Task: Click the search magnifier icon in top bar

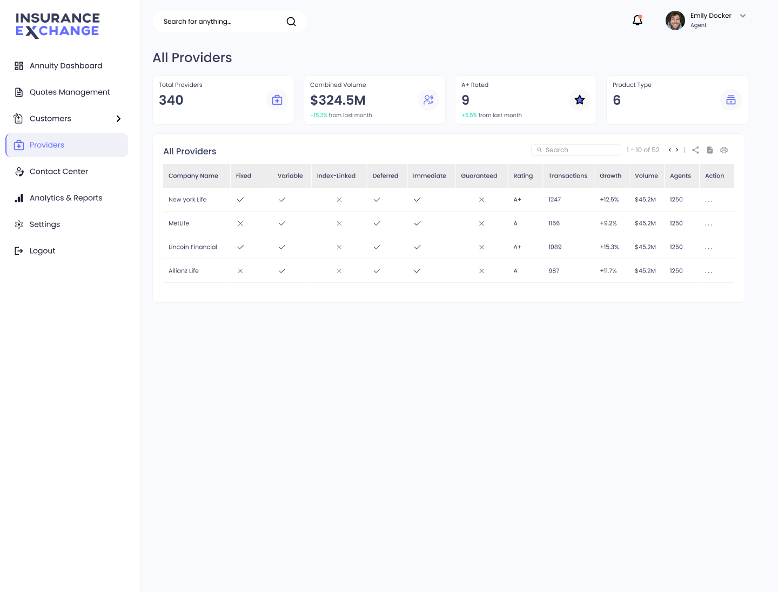Action: coord(291,22)
